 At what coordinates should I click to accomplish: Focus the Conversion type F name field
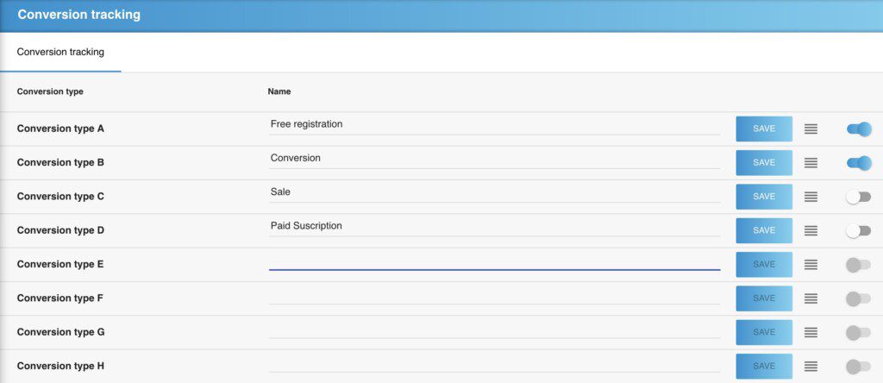click(x=494, y=295)
